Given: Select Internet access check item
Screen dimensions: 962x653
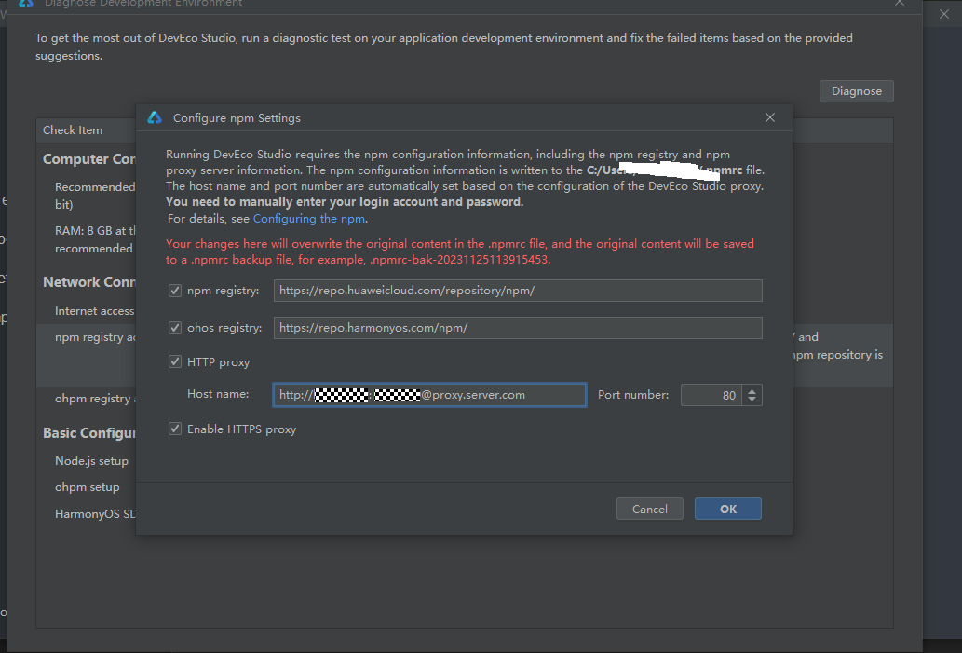Looking at the screenshot, I should 94,311.
